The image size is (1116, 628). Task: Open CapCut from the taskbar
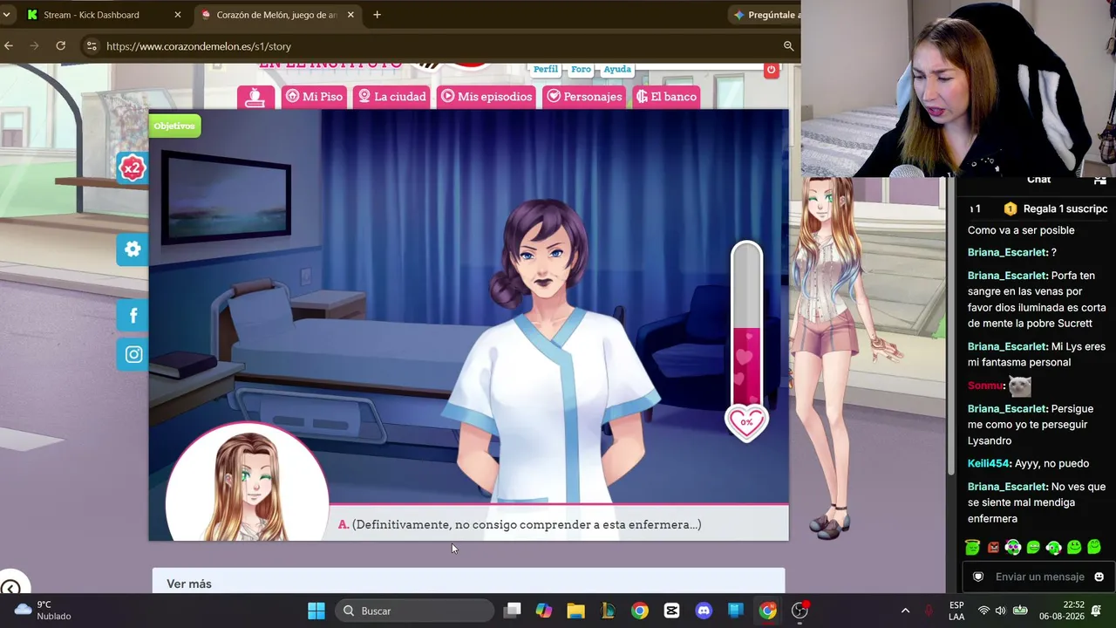tap(671, 611)
